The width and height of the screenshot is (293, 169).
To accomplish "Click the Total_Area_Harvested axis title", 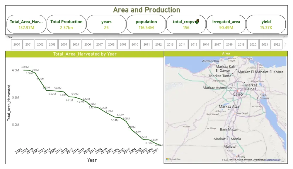I will coord(9,103).
